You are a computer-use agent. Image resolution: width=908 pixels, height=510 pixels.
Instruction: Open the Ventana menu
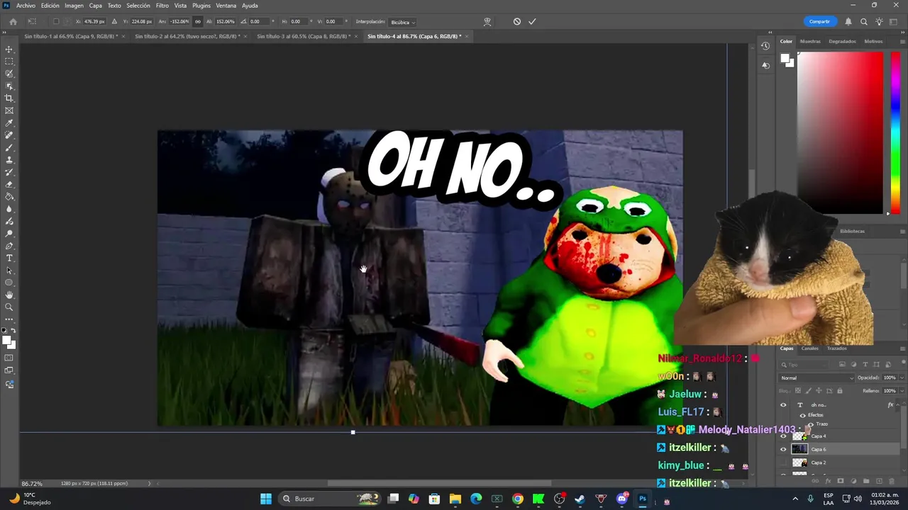(226, 6)
